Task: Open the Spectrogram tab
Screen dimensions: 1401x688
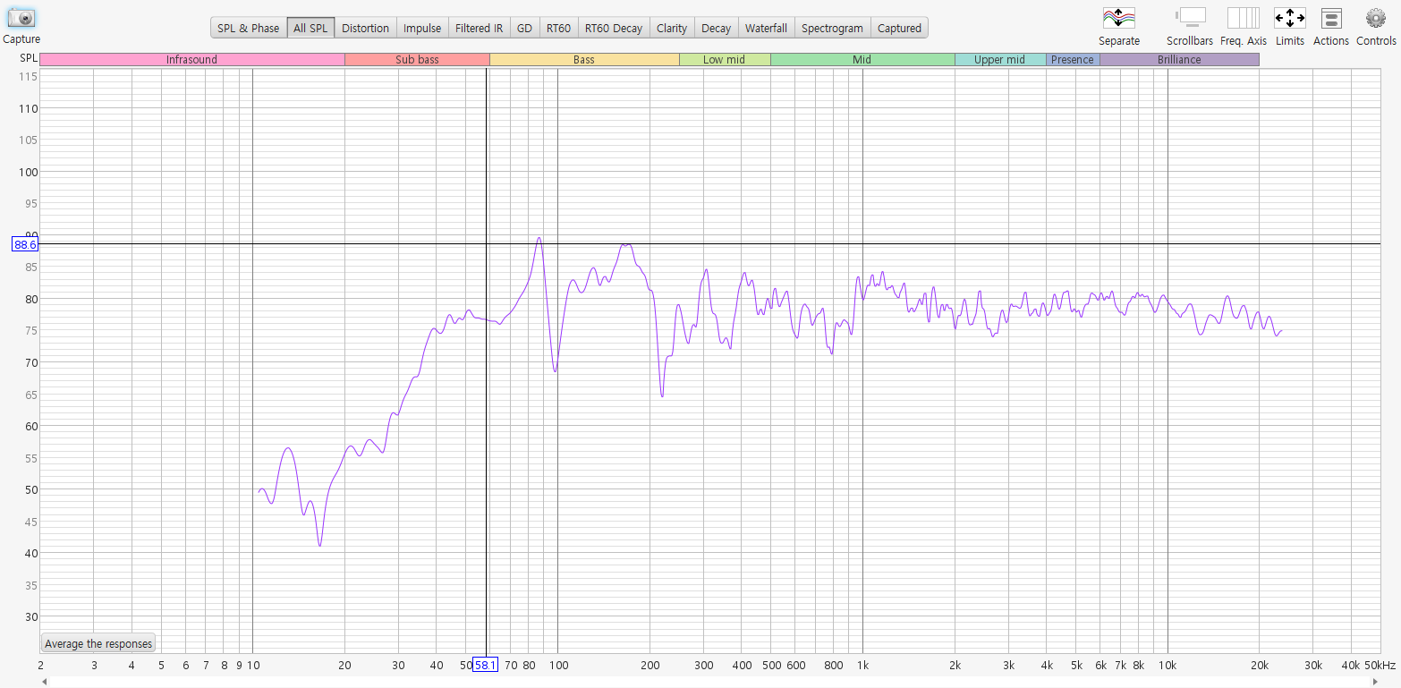Action: (x=832, y=28)
